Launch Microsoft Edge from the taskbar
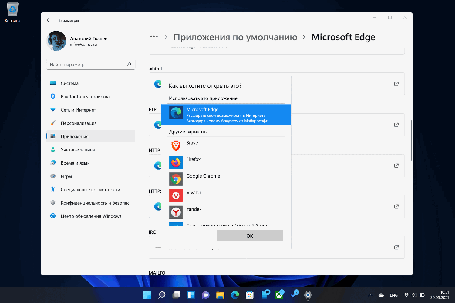This screenshot has width=455, height=303. click(x=235, y=295)
